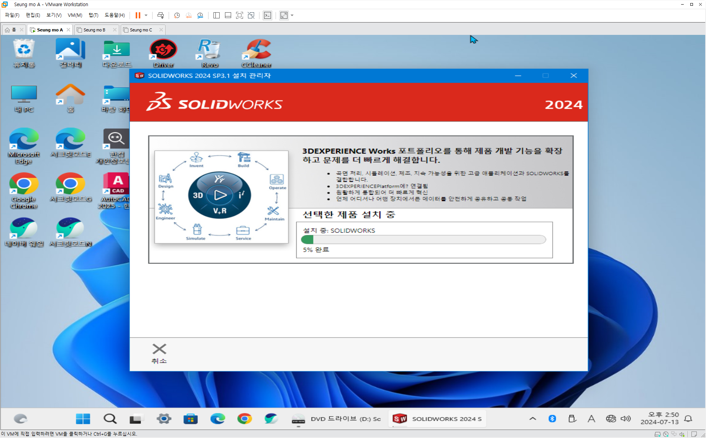Select the 홈 house desktop shortcut
Screen dimensions: 706x438
coord(71,99)
